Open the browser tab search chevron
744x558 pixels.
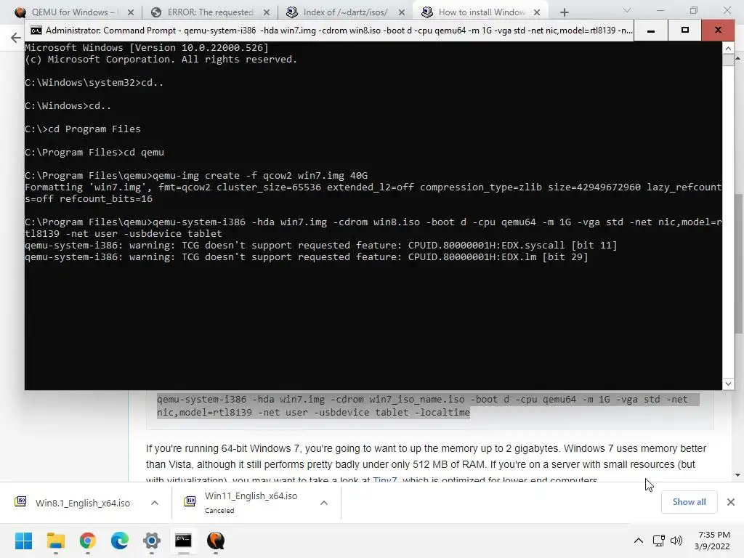(x=627, y=10)
